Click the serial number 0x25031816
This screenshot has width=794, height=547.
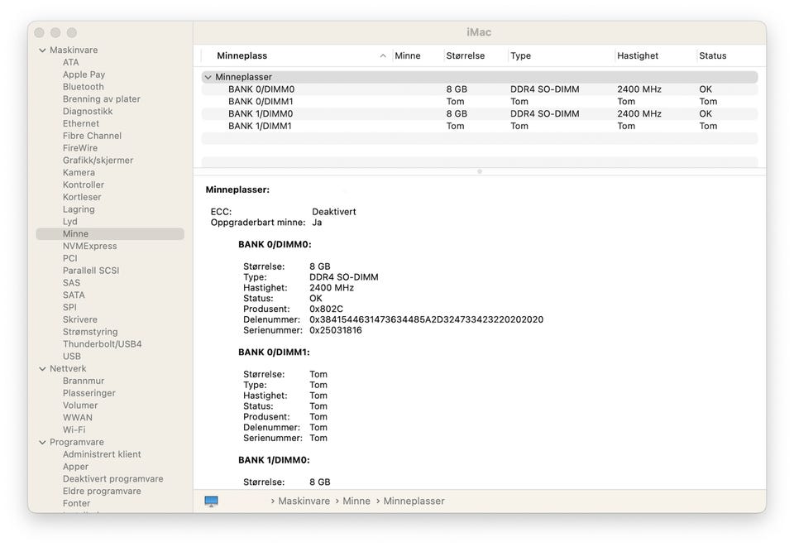336,330
